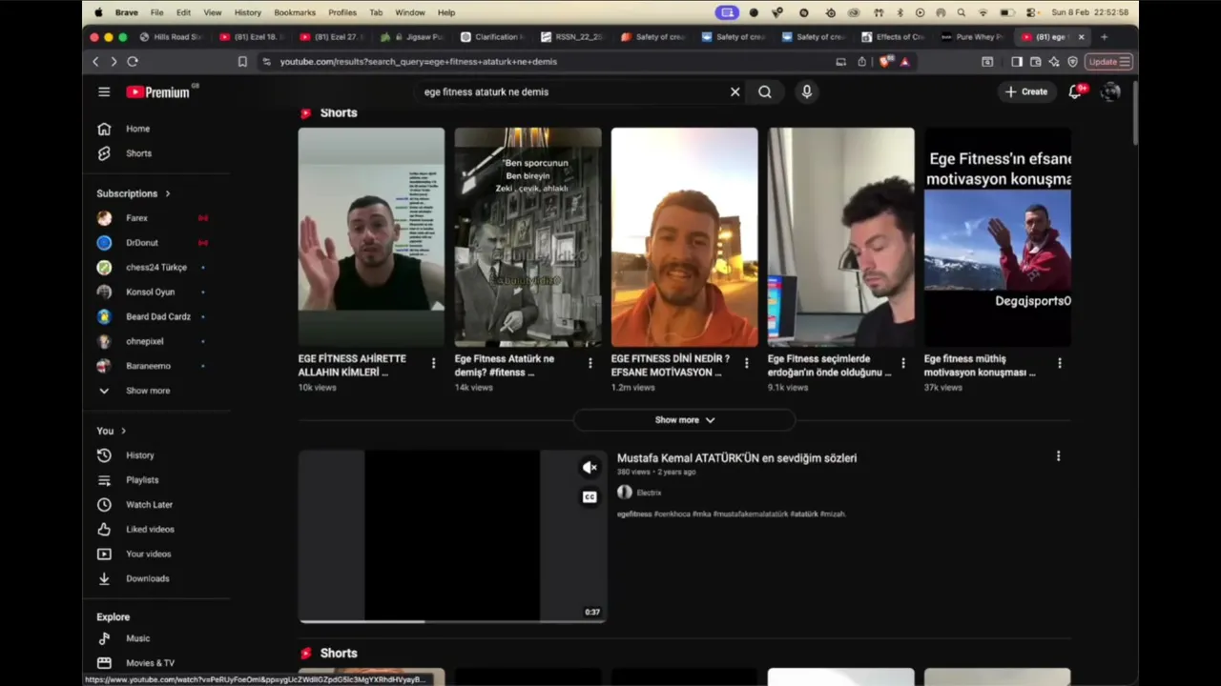Reload the page

pyautogui.click(x=133, y=62)
